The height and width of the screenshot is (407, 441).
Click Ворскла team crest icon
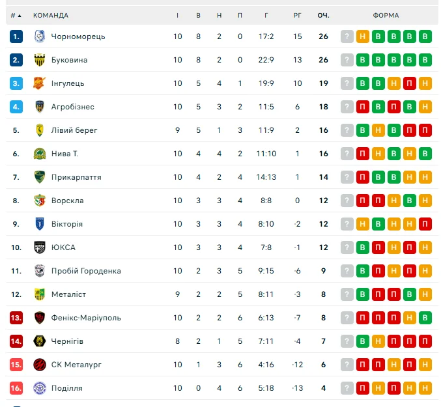(x=39, y=201)
